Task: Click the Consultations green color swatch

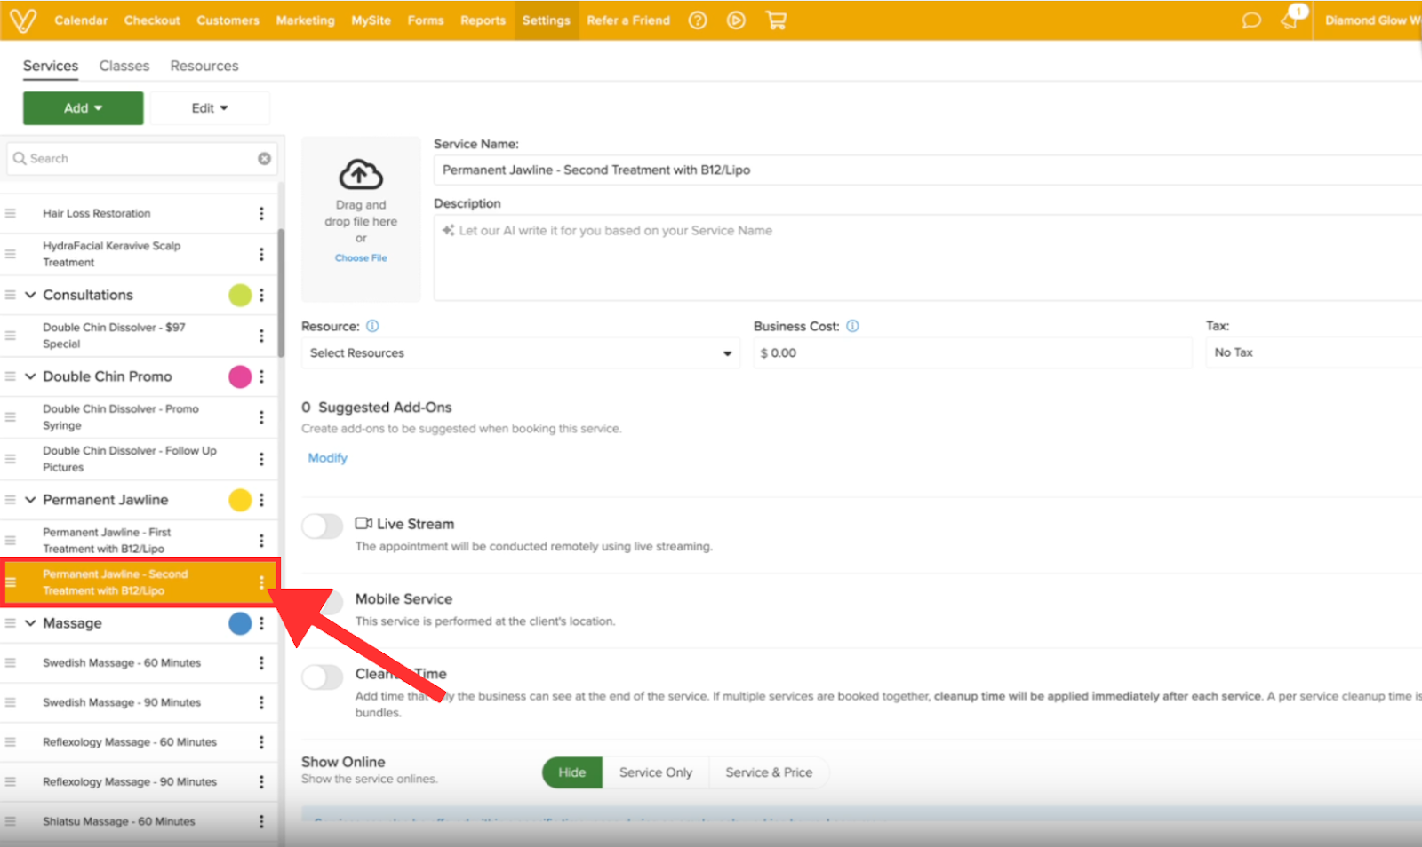Action: point(240,295)
